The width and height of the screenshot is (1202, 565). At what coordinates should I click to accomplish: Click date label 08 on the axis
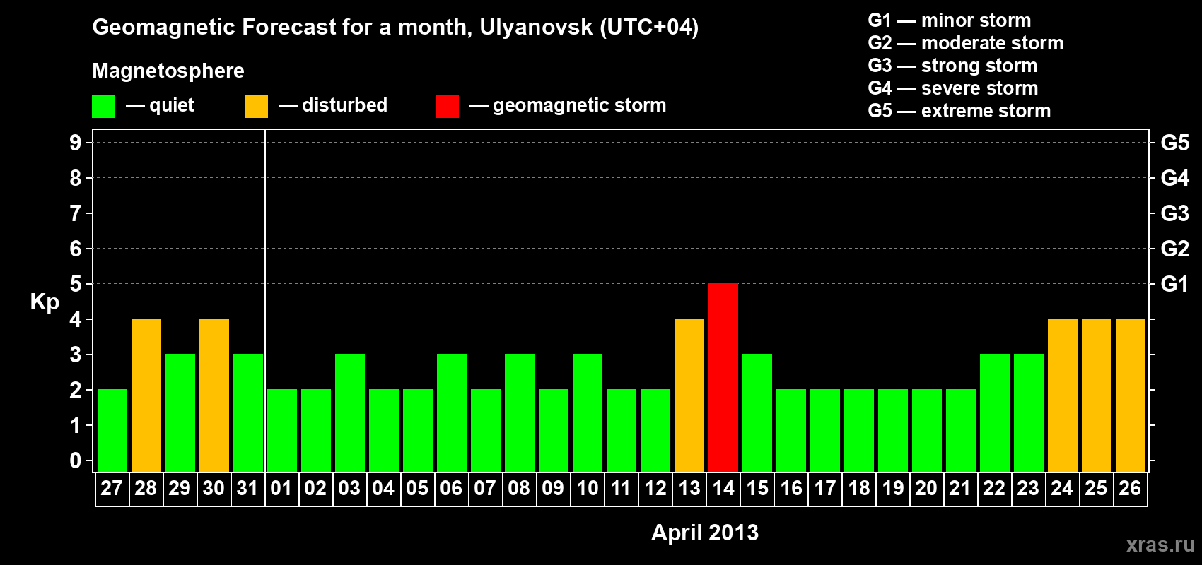519,489
